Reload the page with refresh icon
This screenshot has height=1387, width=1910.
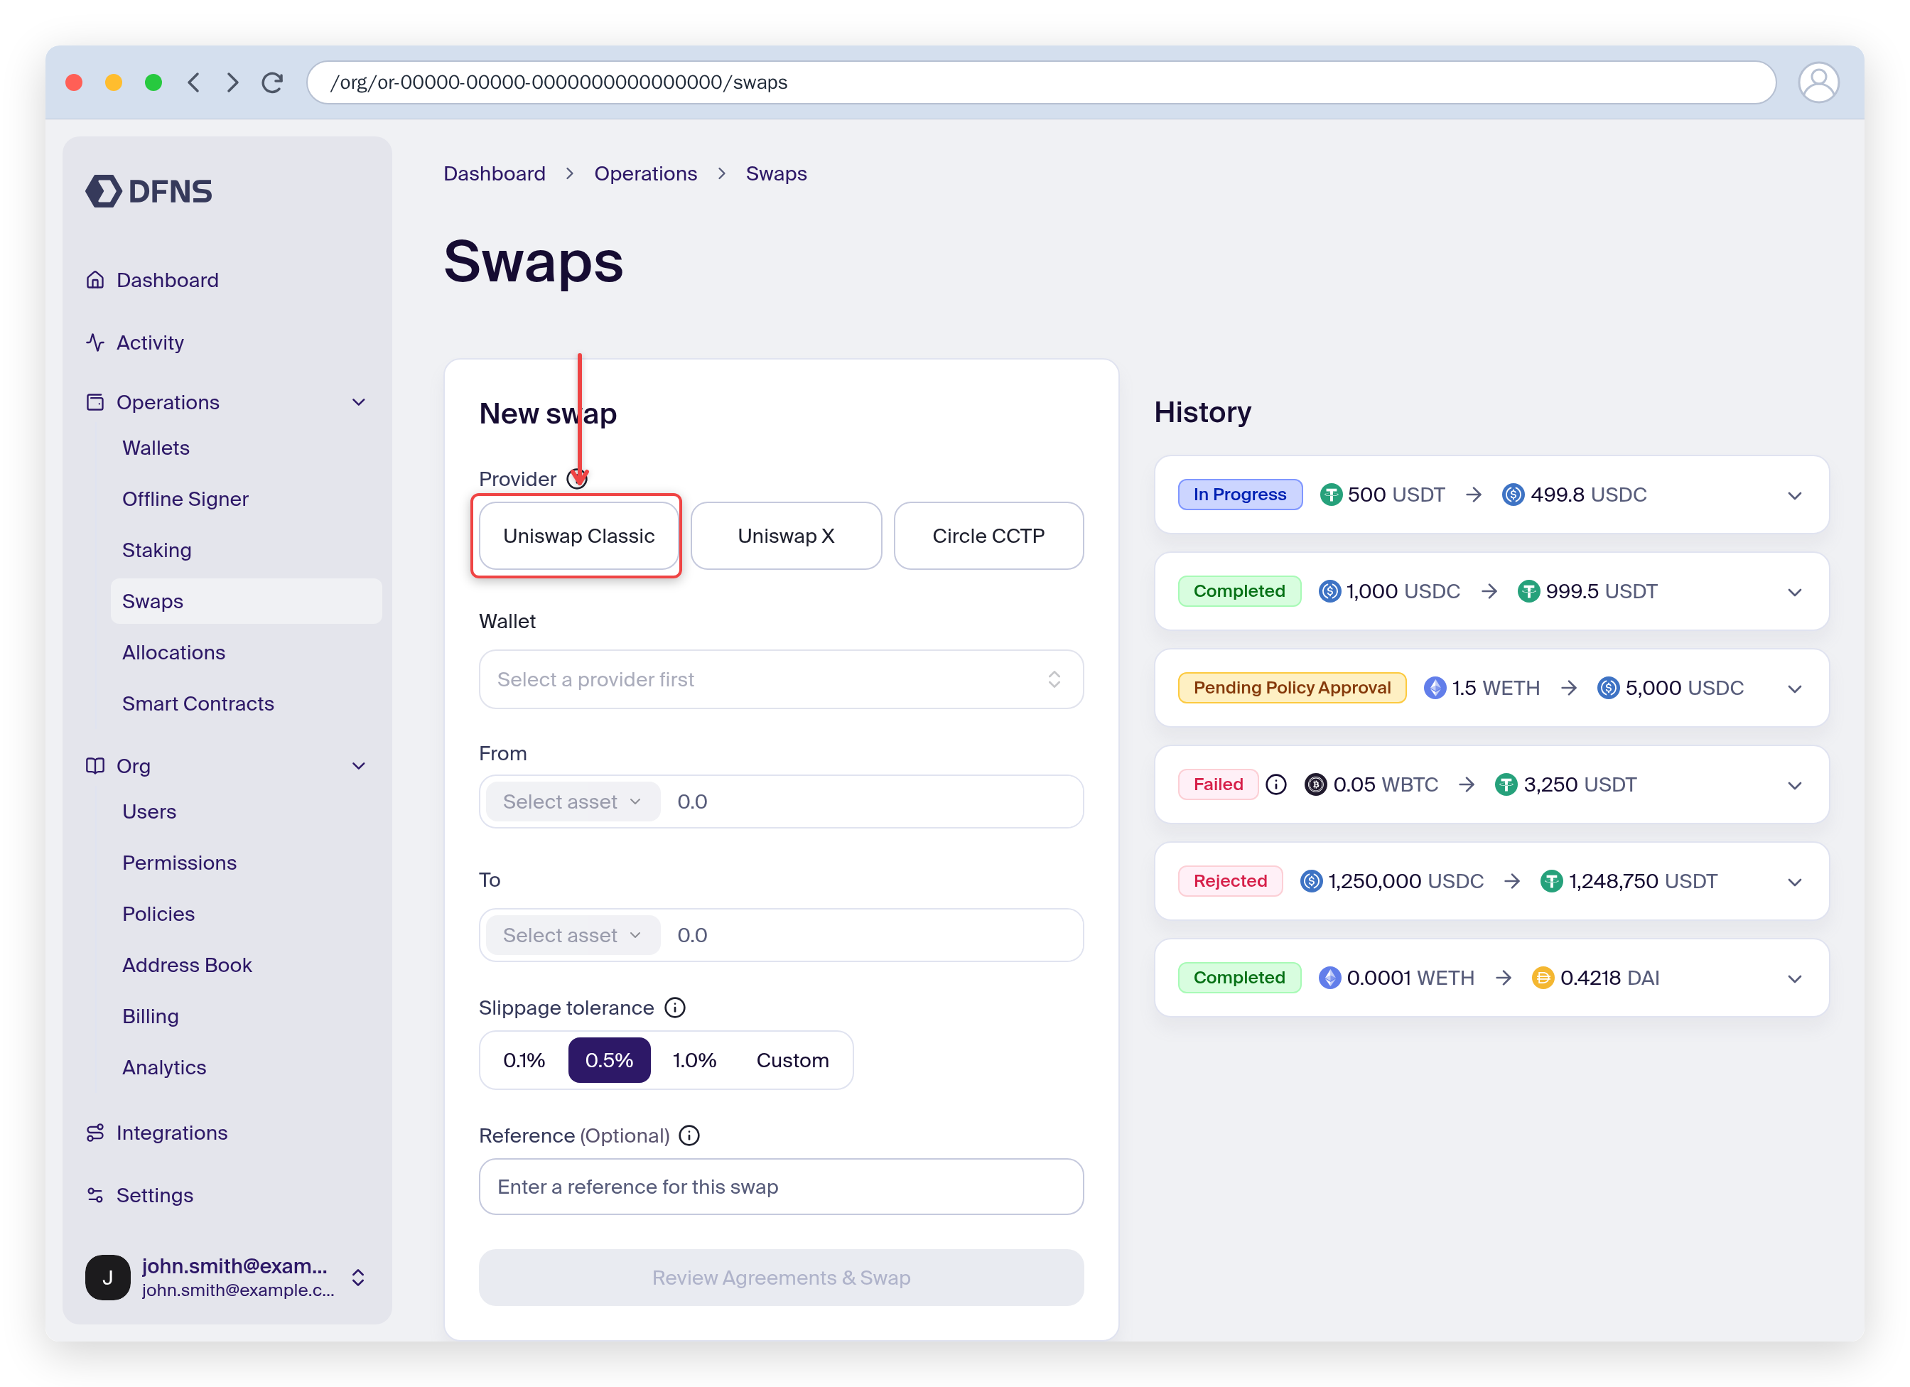pos(272,82)
